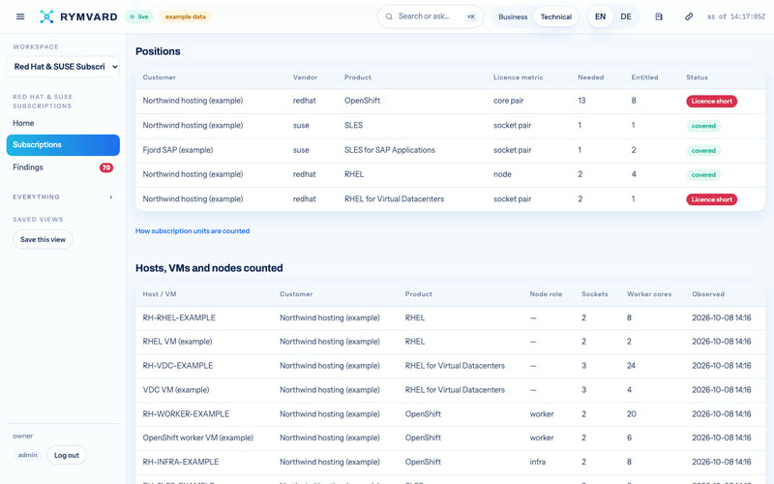Select RH-VDC-EXAMPLE host row
Image resolution: width=774 pixels, height=484 pixels.
click(x=450, y=366)
